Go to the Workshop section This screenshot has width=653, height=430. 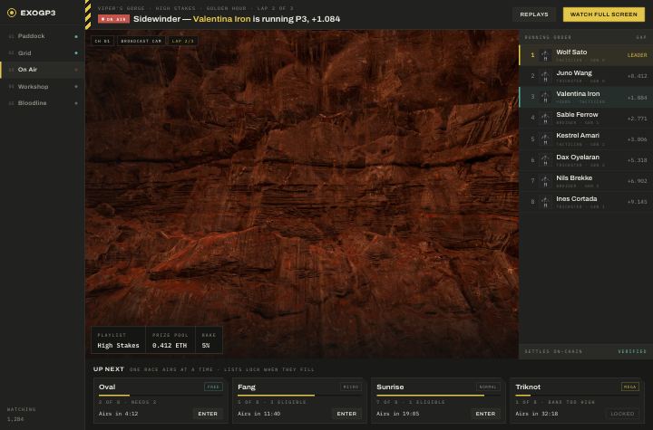pos(43,87)
